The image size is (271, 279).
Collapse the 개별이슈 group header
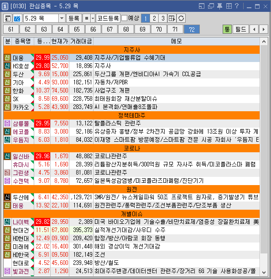[131, 214]
